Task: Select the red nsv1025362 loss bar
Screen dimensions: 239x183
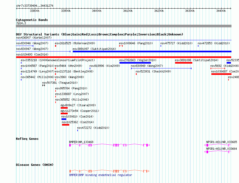Action: click(66, 125)
